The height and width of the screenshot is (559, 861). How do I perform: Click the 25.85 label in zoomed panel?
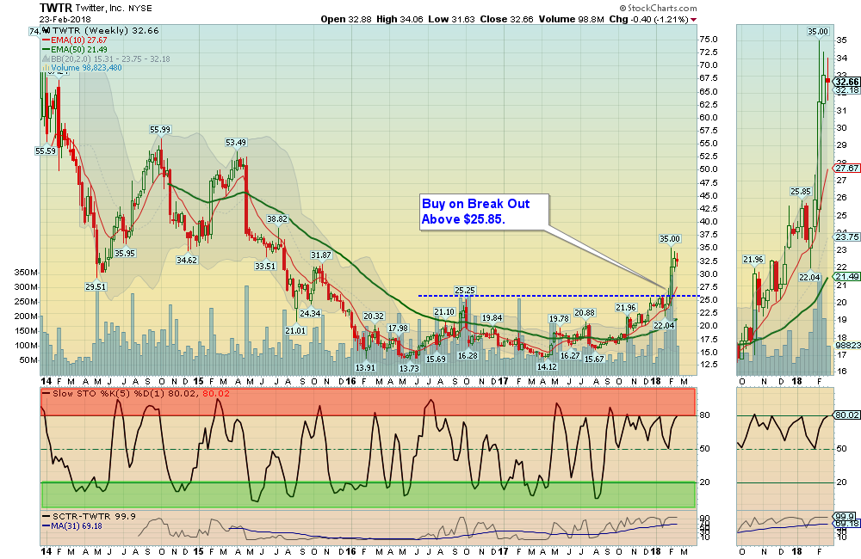click(801, 192)
